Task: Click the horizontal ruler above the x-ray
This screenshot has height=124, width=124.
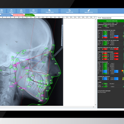Action: pyautogui.click(x=47, y=17)
